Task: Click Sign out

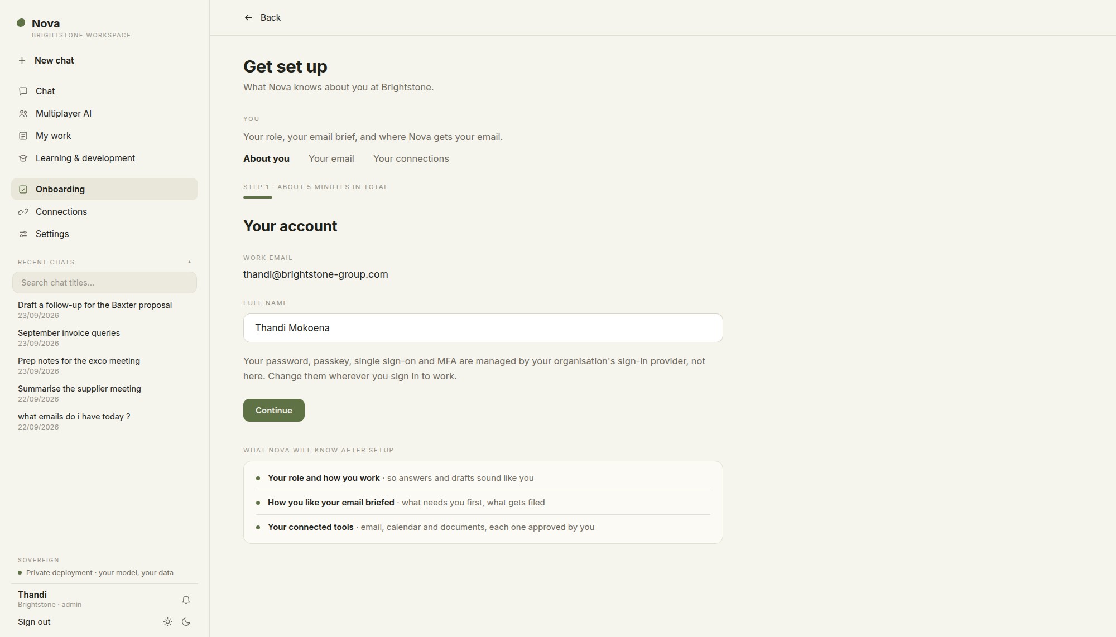Action: (x=34, y=622)
